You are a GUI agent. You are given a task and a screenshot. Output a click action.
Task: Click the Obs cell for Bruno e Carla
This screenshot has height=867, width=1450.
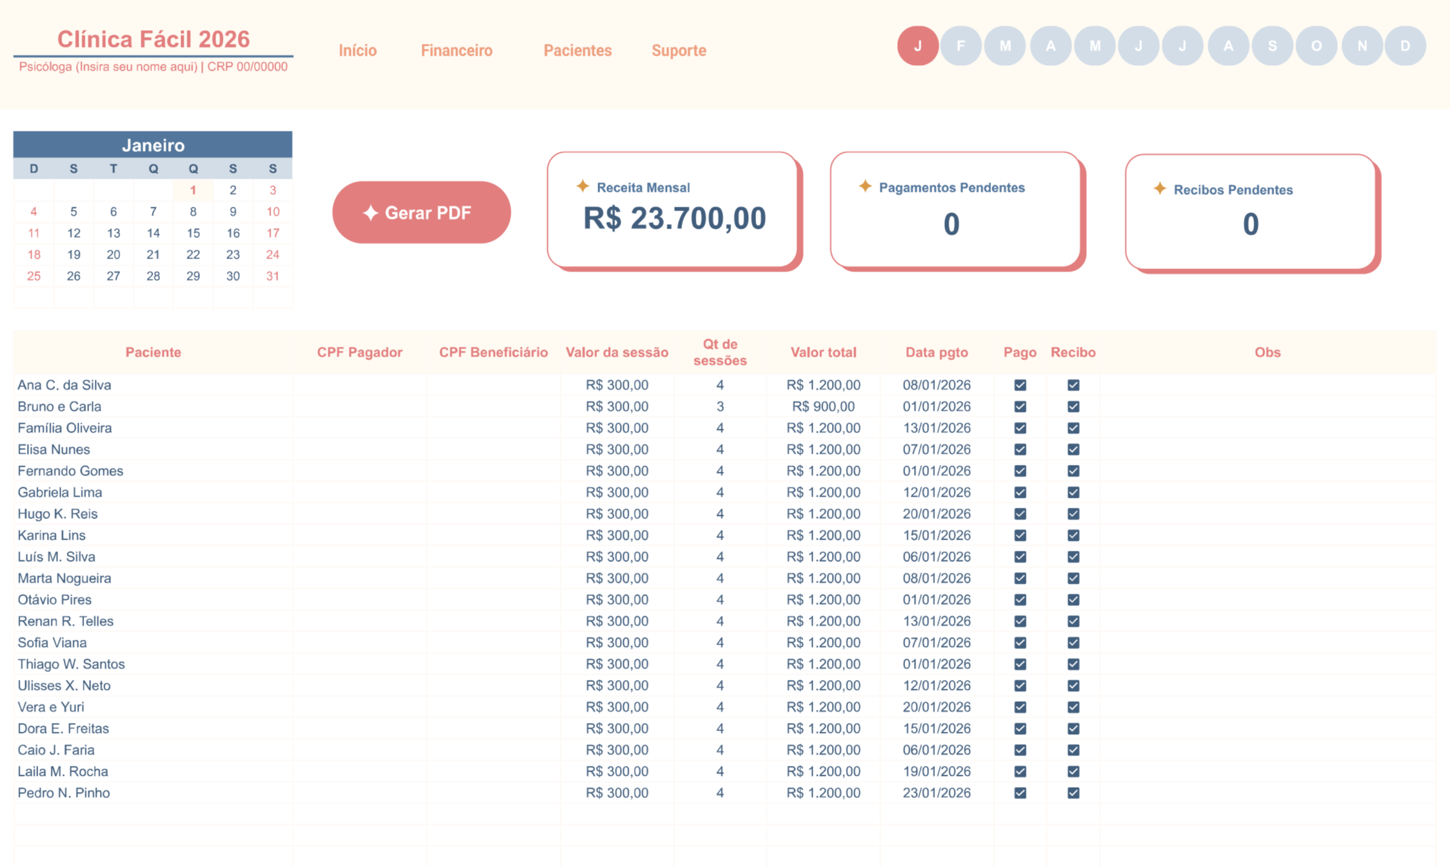coord(1267,407)
